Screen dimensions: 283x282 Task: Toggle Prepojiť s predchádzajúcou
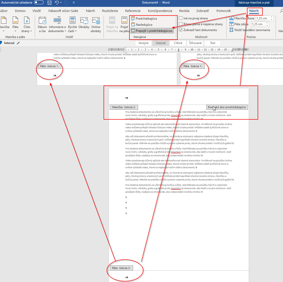point(152,31)
